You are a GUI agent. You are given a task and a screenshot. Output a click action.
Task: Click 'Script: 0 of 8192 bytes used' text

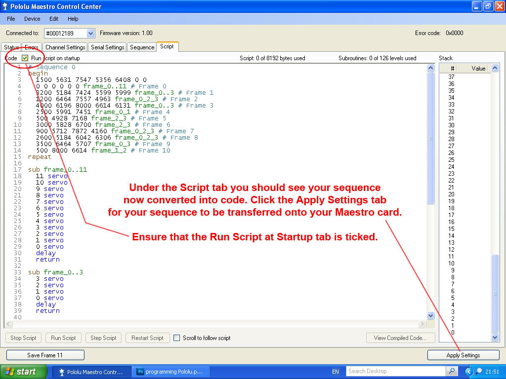[272, 58]
